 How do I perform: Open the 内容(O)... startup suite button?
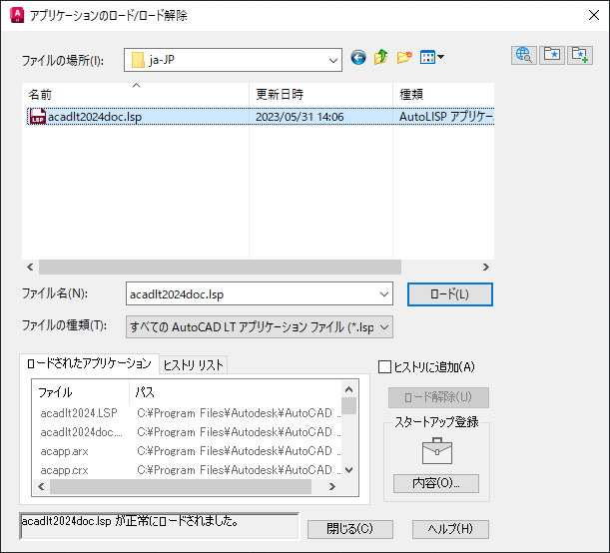tap(436, 483)
